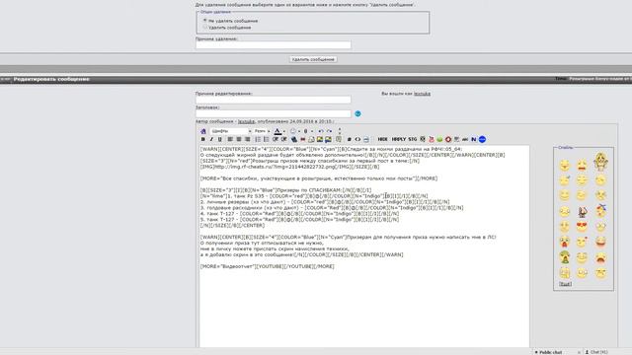Insert the angel smiley
632x355 pixels.
click(600, 162)
